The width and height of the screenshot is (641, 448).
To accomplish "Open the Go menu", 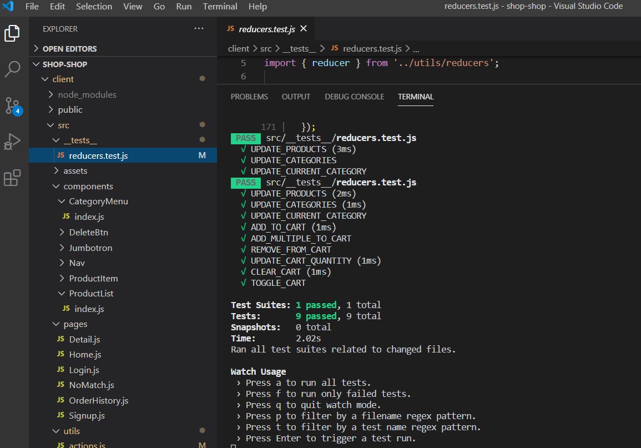I will [x=159, y=7].
